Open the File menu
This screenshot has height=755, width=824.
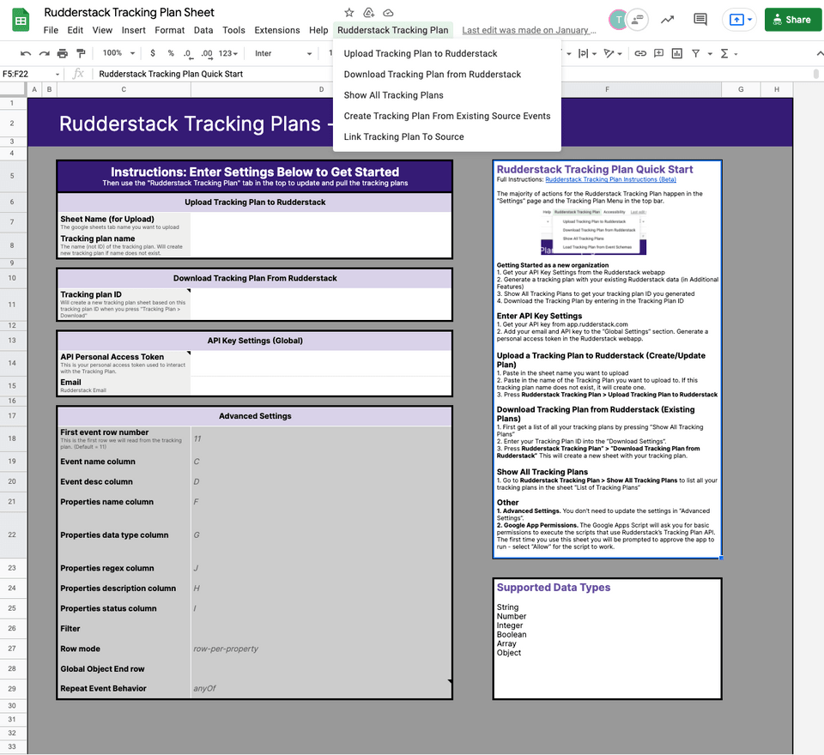[x=51, y=30]
